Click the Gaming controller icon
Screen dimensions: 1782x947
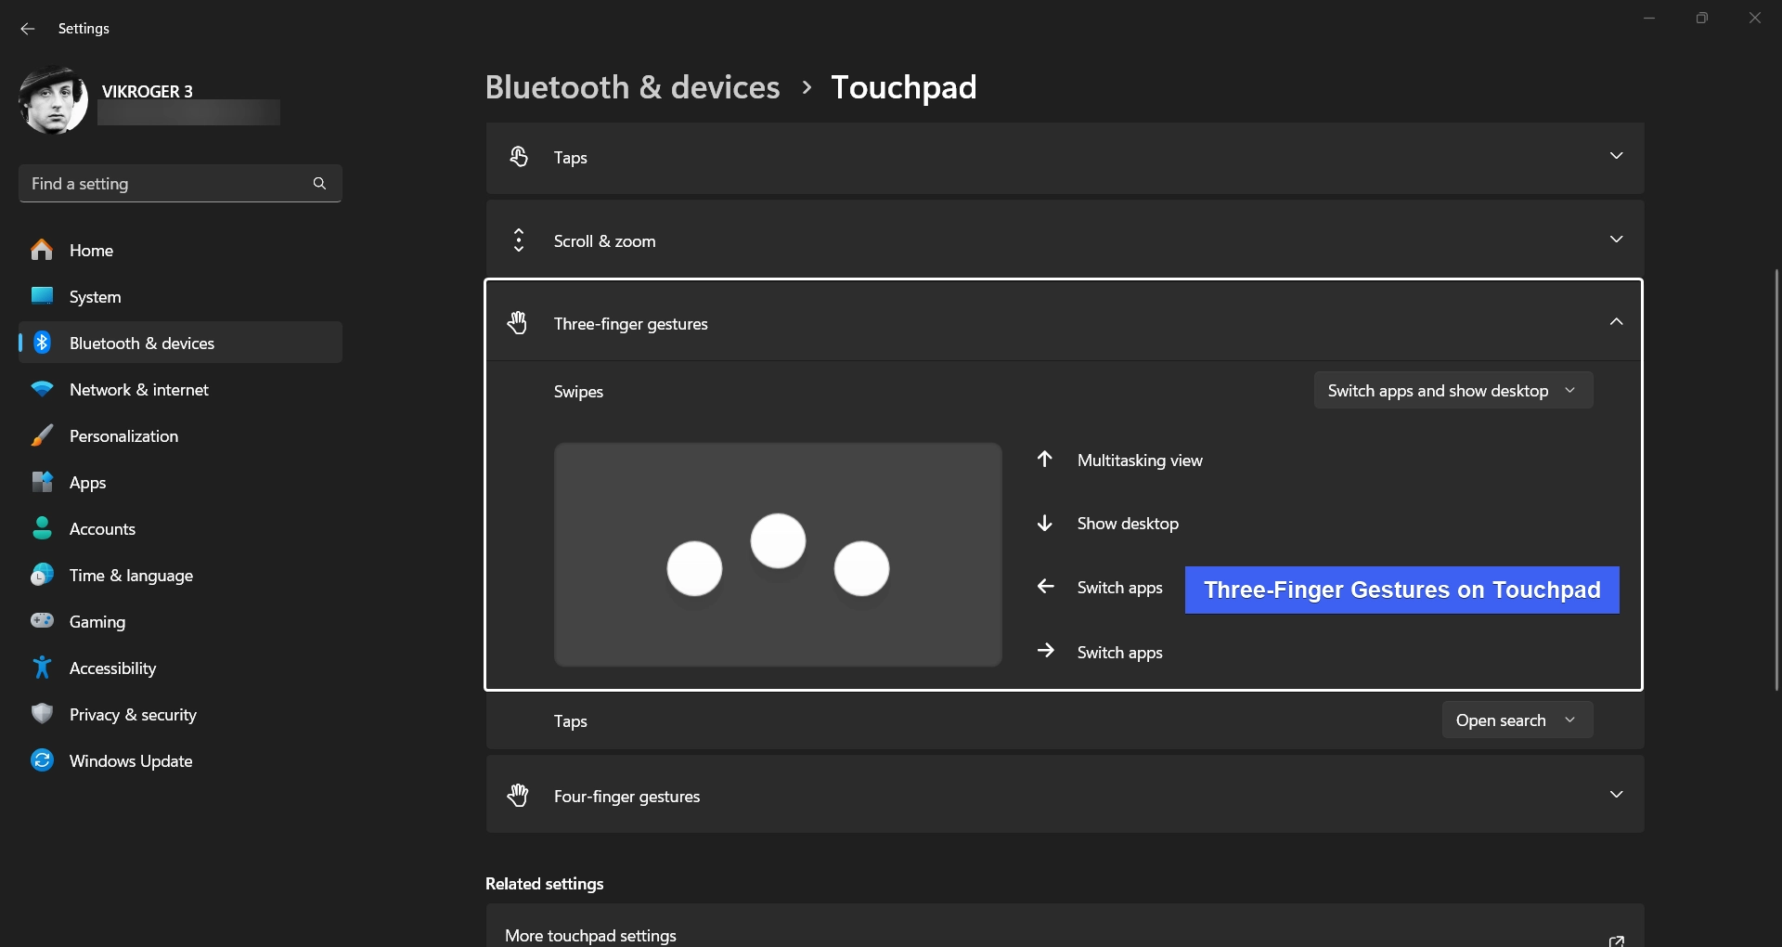42,621
